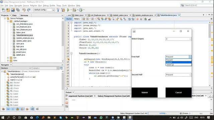Switch to Files panel tab
214x120 pixels.
click(x=14, y=15)
